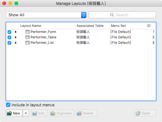
Task: Click the ID column header
Action: [x=151, y=26]
